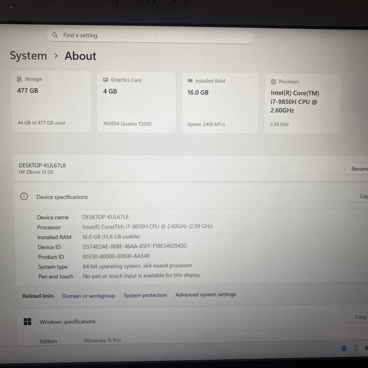Navigate back to System via the breadcrumb
This screenshot has height=368, width=368.
(x=28, y=56)
